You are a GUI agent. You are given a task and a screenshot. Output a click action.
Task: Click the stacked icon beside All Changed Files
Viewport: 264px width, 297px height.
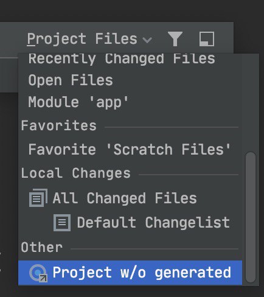[38, 198]
